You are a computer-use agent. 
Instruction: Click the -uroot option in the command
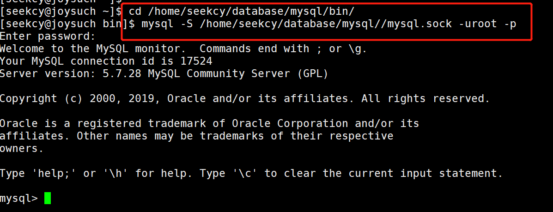coord(478,24)
